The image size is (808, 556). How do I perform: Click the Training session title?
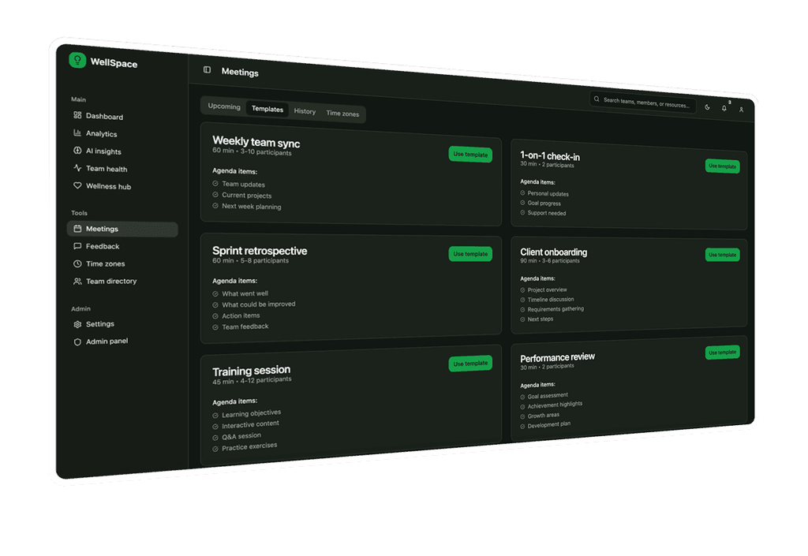click(x=252, y=371)
